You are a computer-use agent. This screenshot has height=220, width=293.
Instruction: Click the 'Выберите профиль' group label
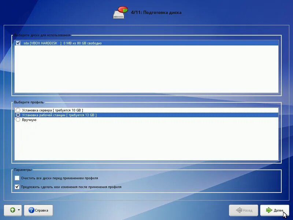29,102
